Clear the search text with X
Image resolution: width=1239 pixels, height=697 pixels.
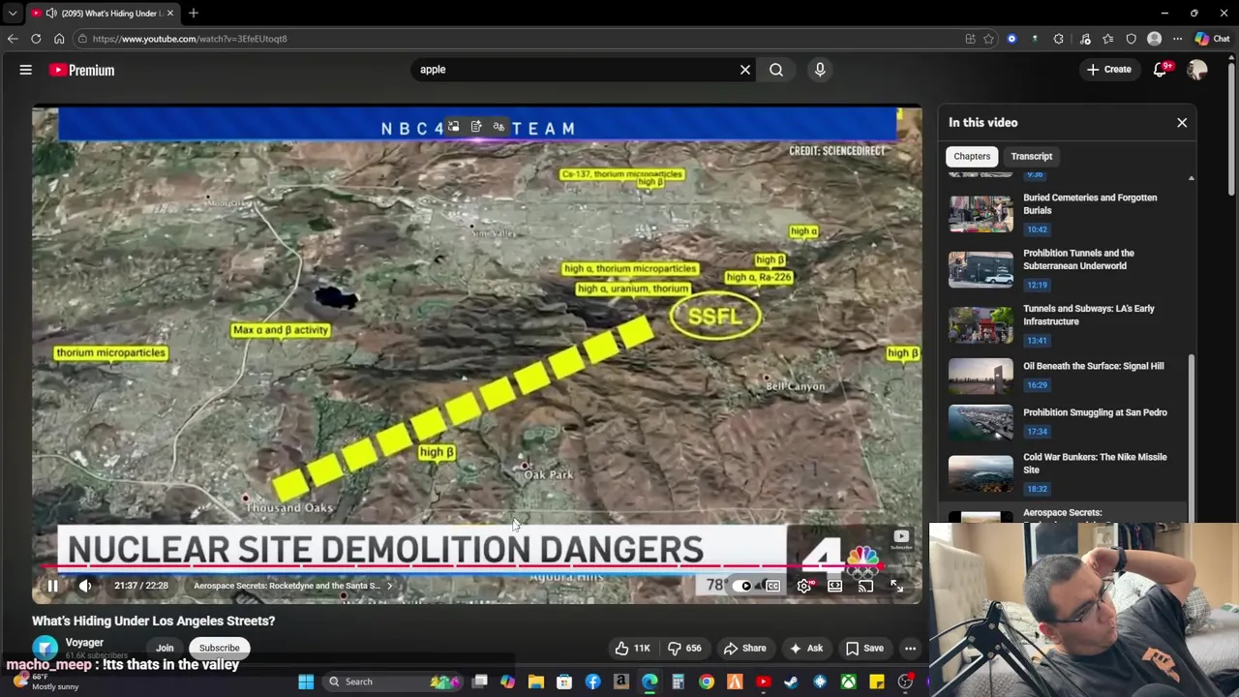[x=745, y=70]
